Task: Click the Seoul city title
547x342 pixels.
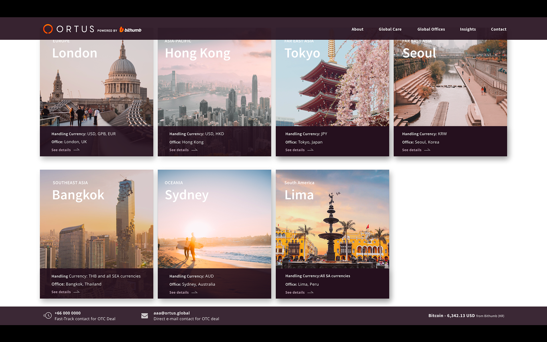Action: click(419, 53)
